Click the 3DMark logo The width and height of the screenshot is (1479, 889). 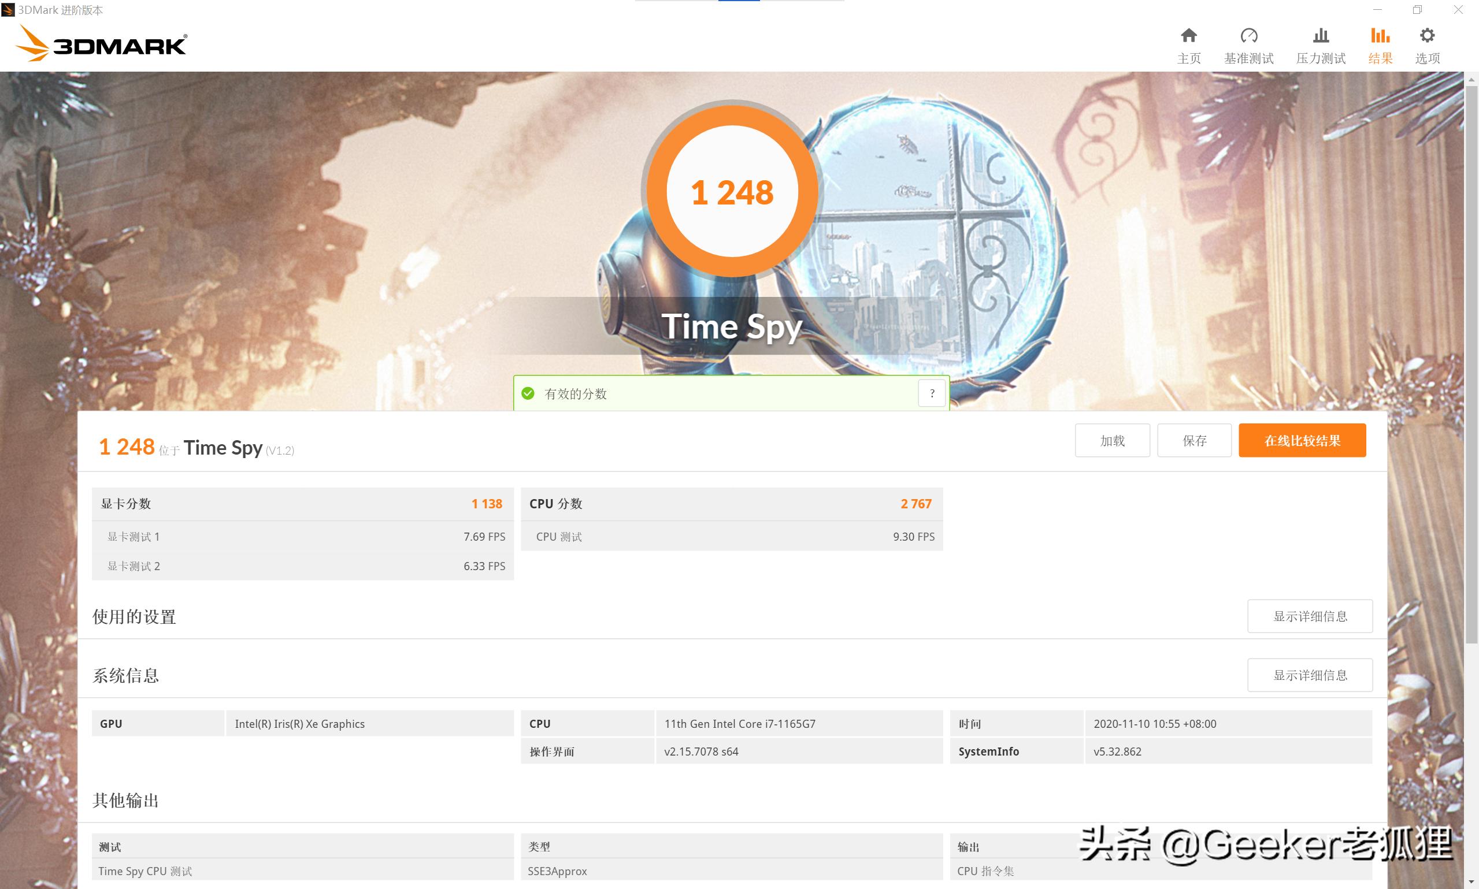pos(102,44)
